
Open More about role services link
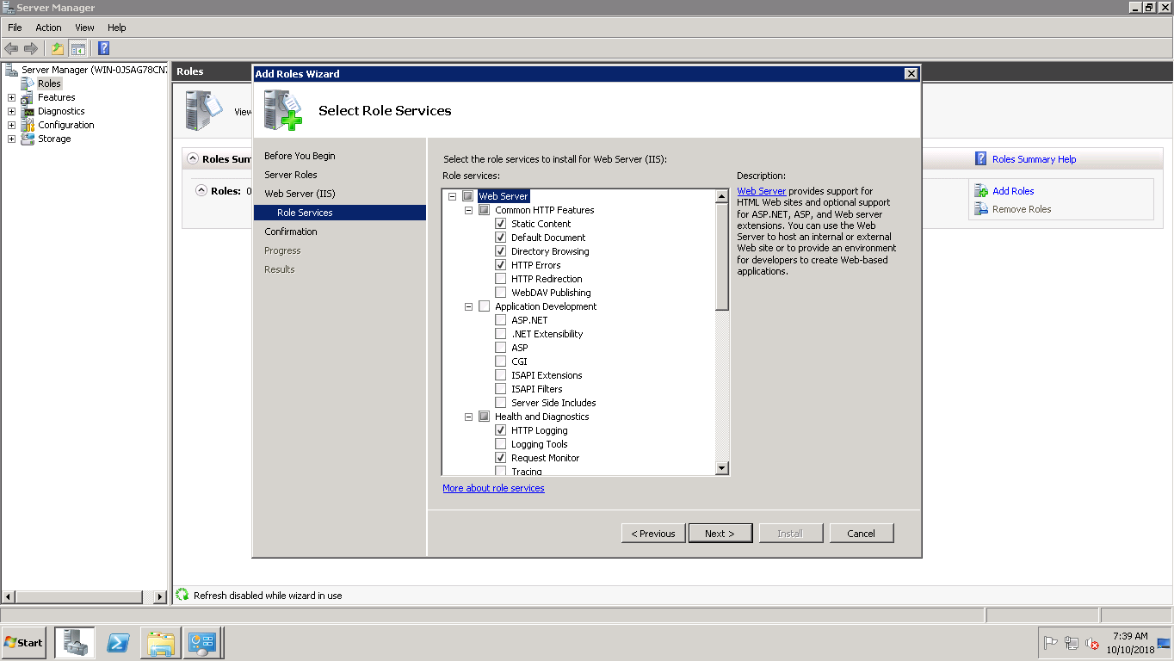(x=493, y=488)
